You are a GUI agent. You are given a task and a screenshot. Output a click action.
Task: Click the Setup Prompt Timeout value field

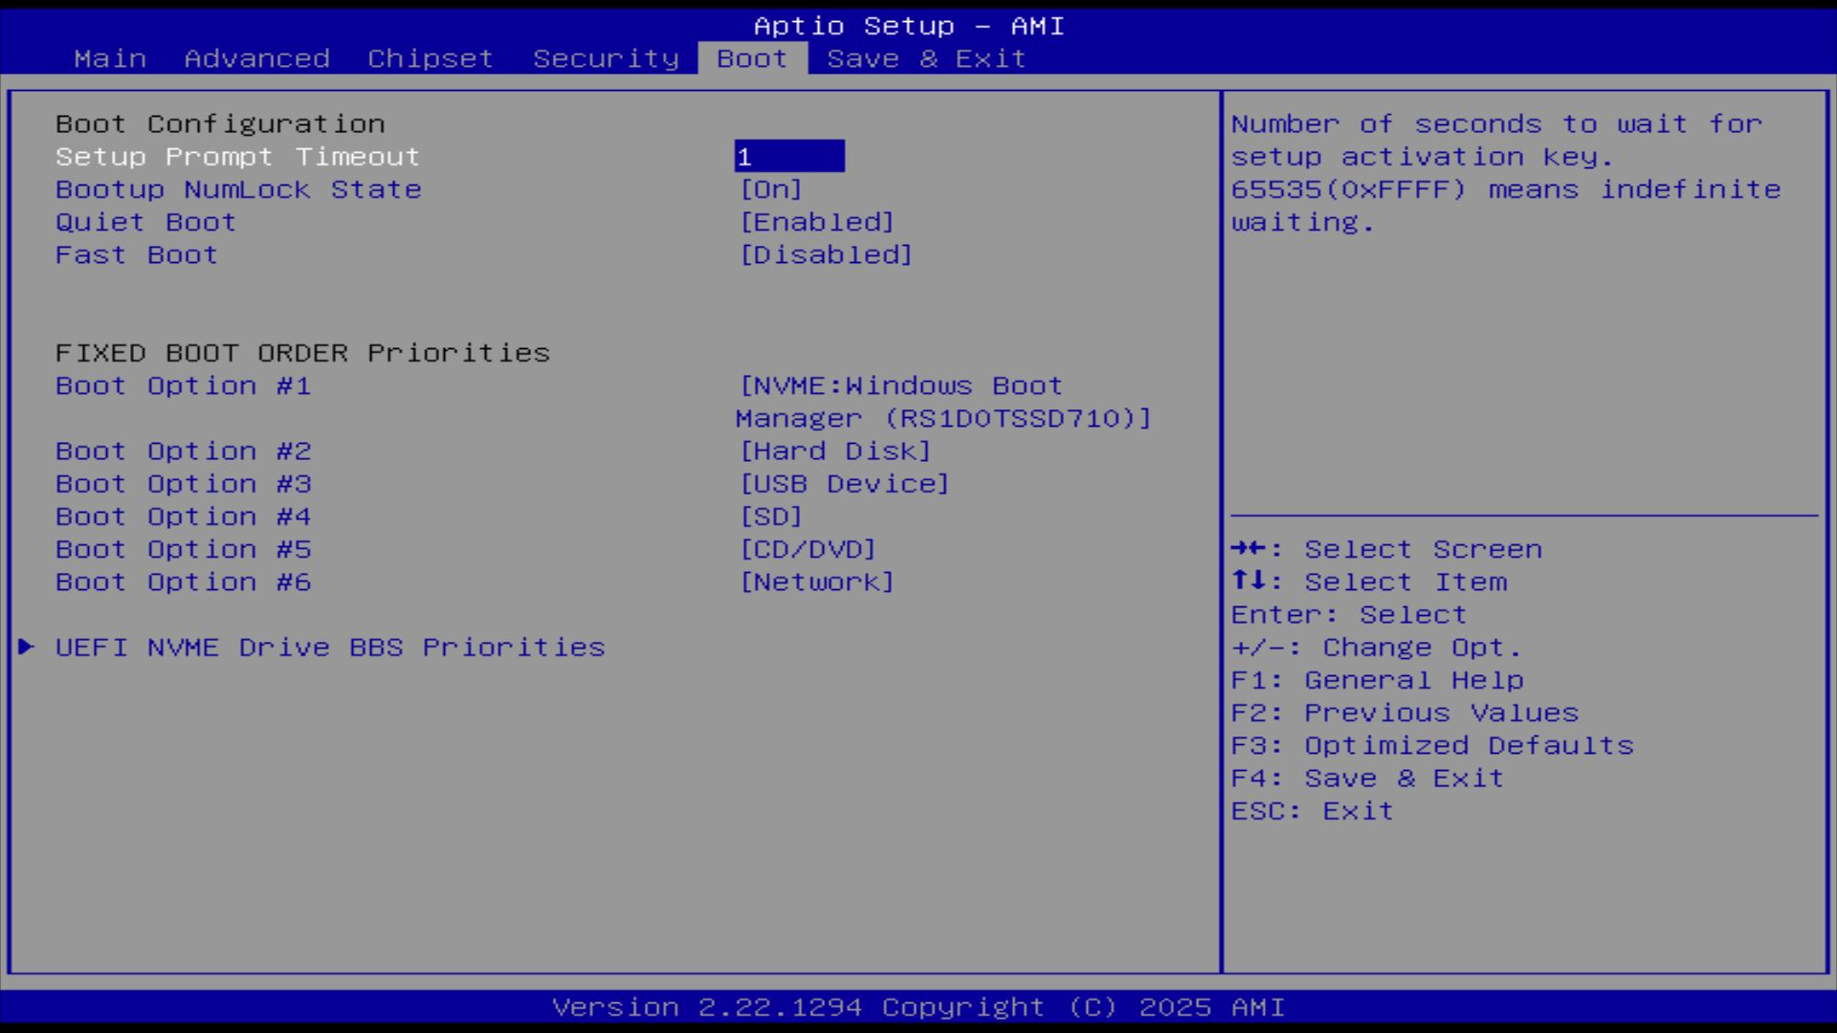click(788, 157)
